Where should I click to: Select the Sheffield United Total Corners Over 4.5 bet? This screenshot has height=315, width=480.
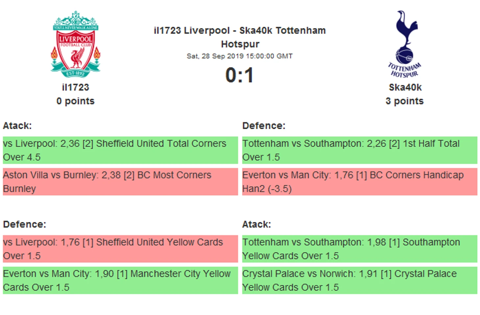tap(120, 150)
